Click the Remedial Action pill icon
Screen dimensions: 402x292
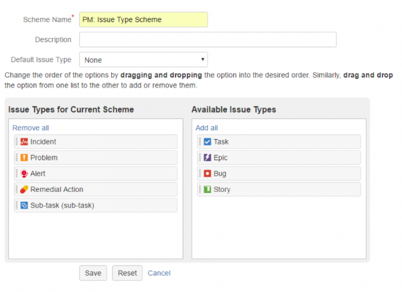click(24, 189)
